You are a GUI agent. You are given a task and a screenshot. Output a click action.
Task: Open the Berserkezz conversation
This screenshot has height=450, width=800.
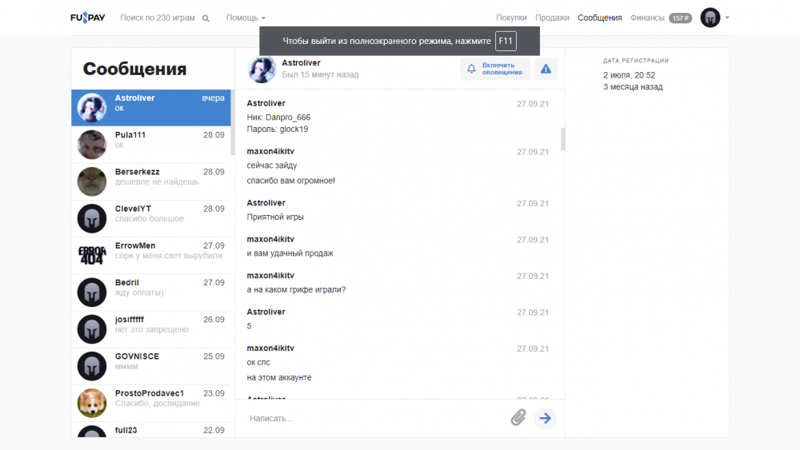(151, 181)
